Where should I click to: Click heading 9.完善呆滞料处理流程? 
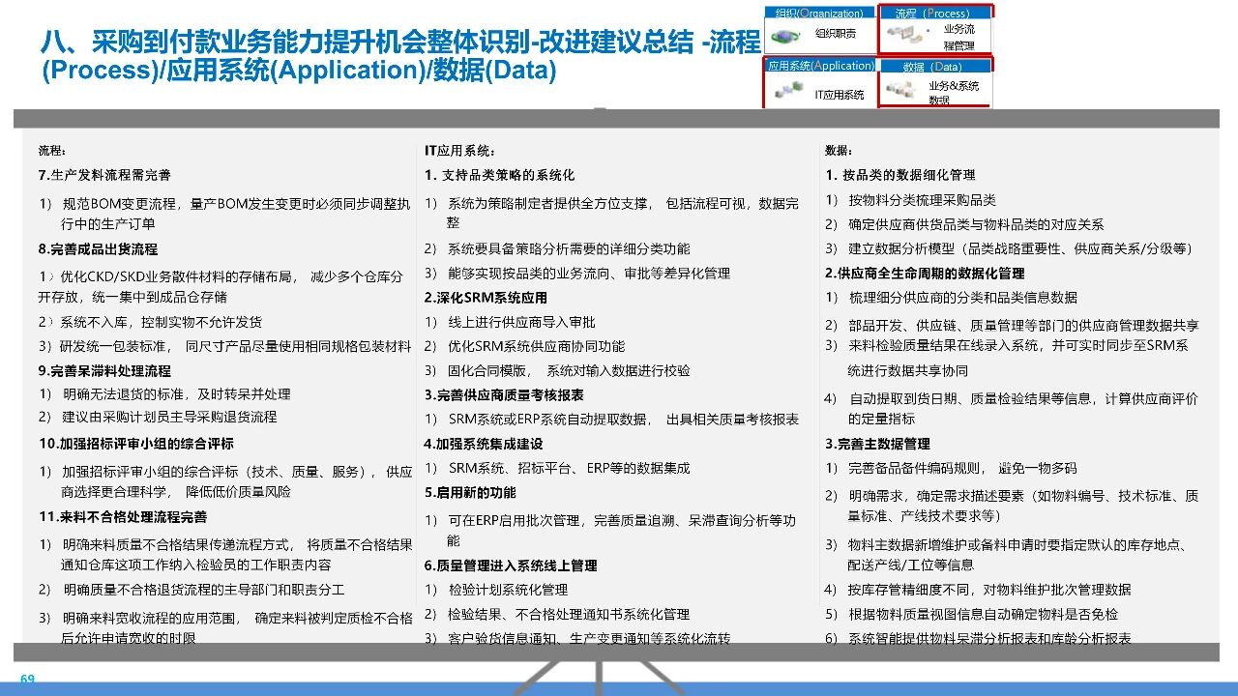tap(104, 370)
